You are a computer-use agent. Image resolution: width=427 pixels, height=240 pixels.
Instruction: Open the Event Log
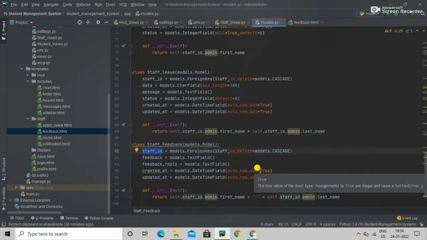click(x=408, y=218)
